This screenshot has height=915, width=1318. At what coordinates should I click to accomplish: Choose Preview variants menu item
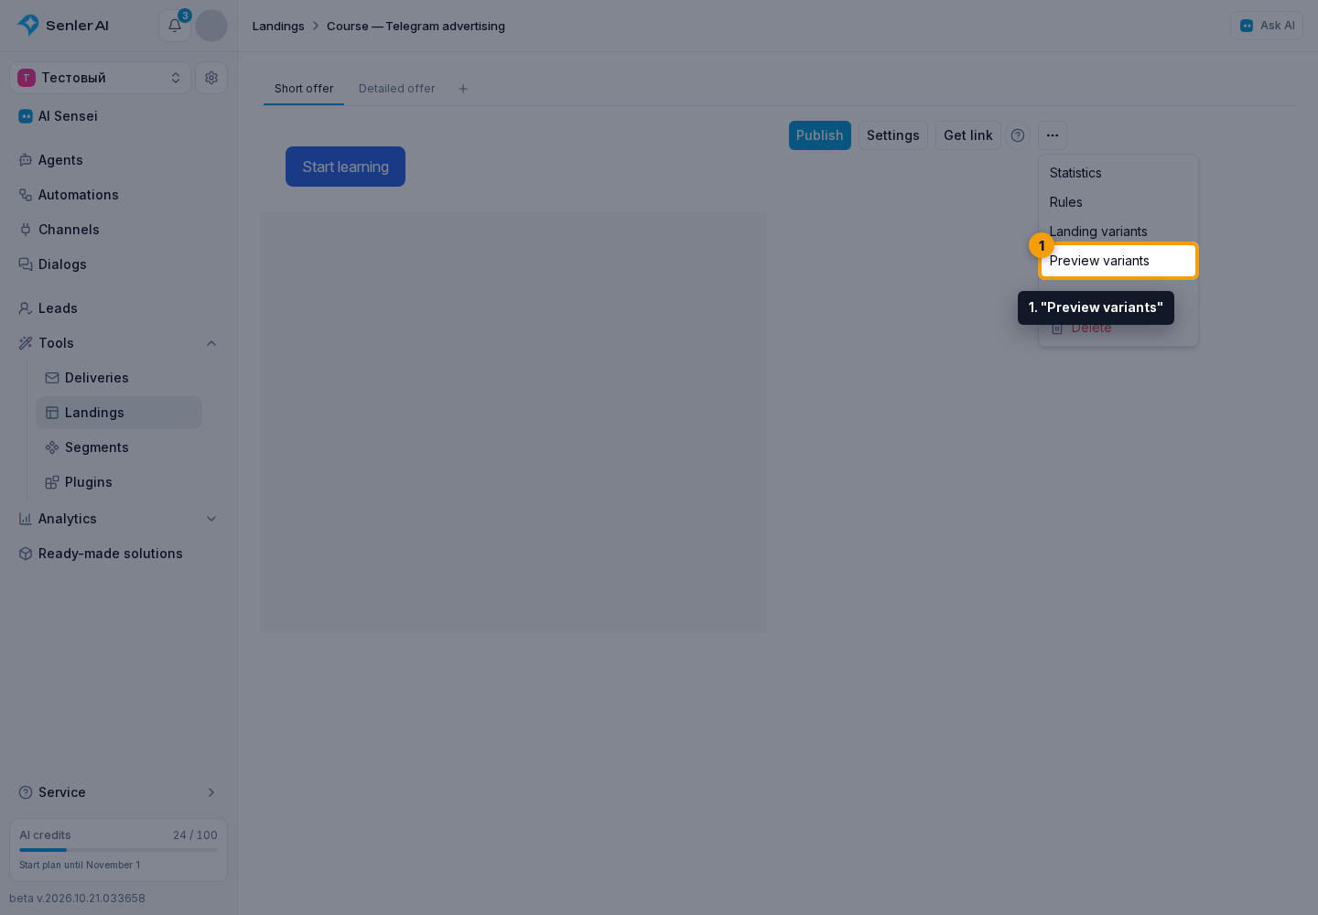(1118, 261)
